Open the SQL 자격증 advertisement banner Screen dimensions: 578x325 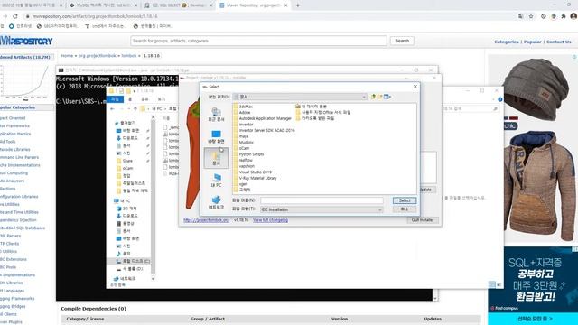pyautogui.click(x=533, y=285)
